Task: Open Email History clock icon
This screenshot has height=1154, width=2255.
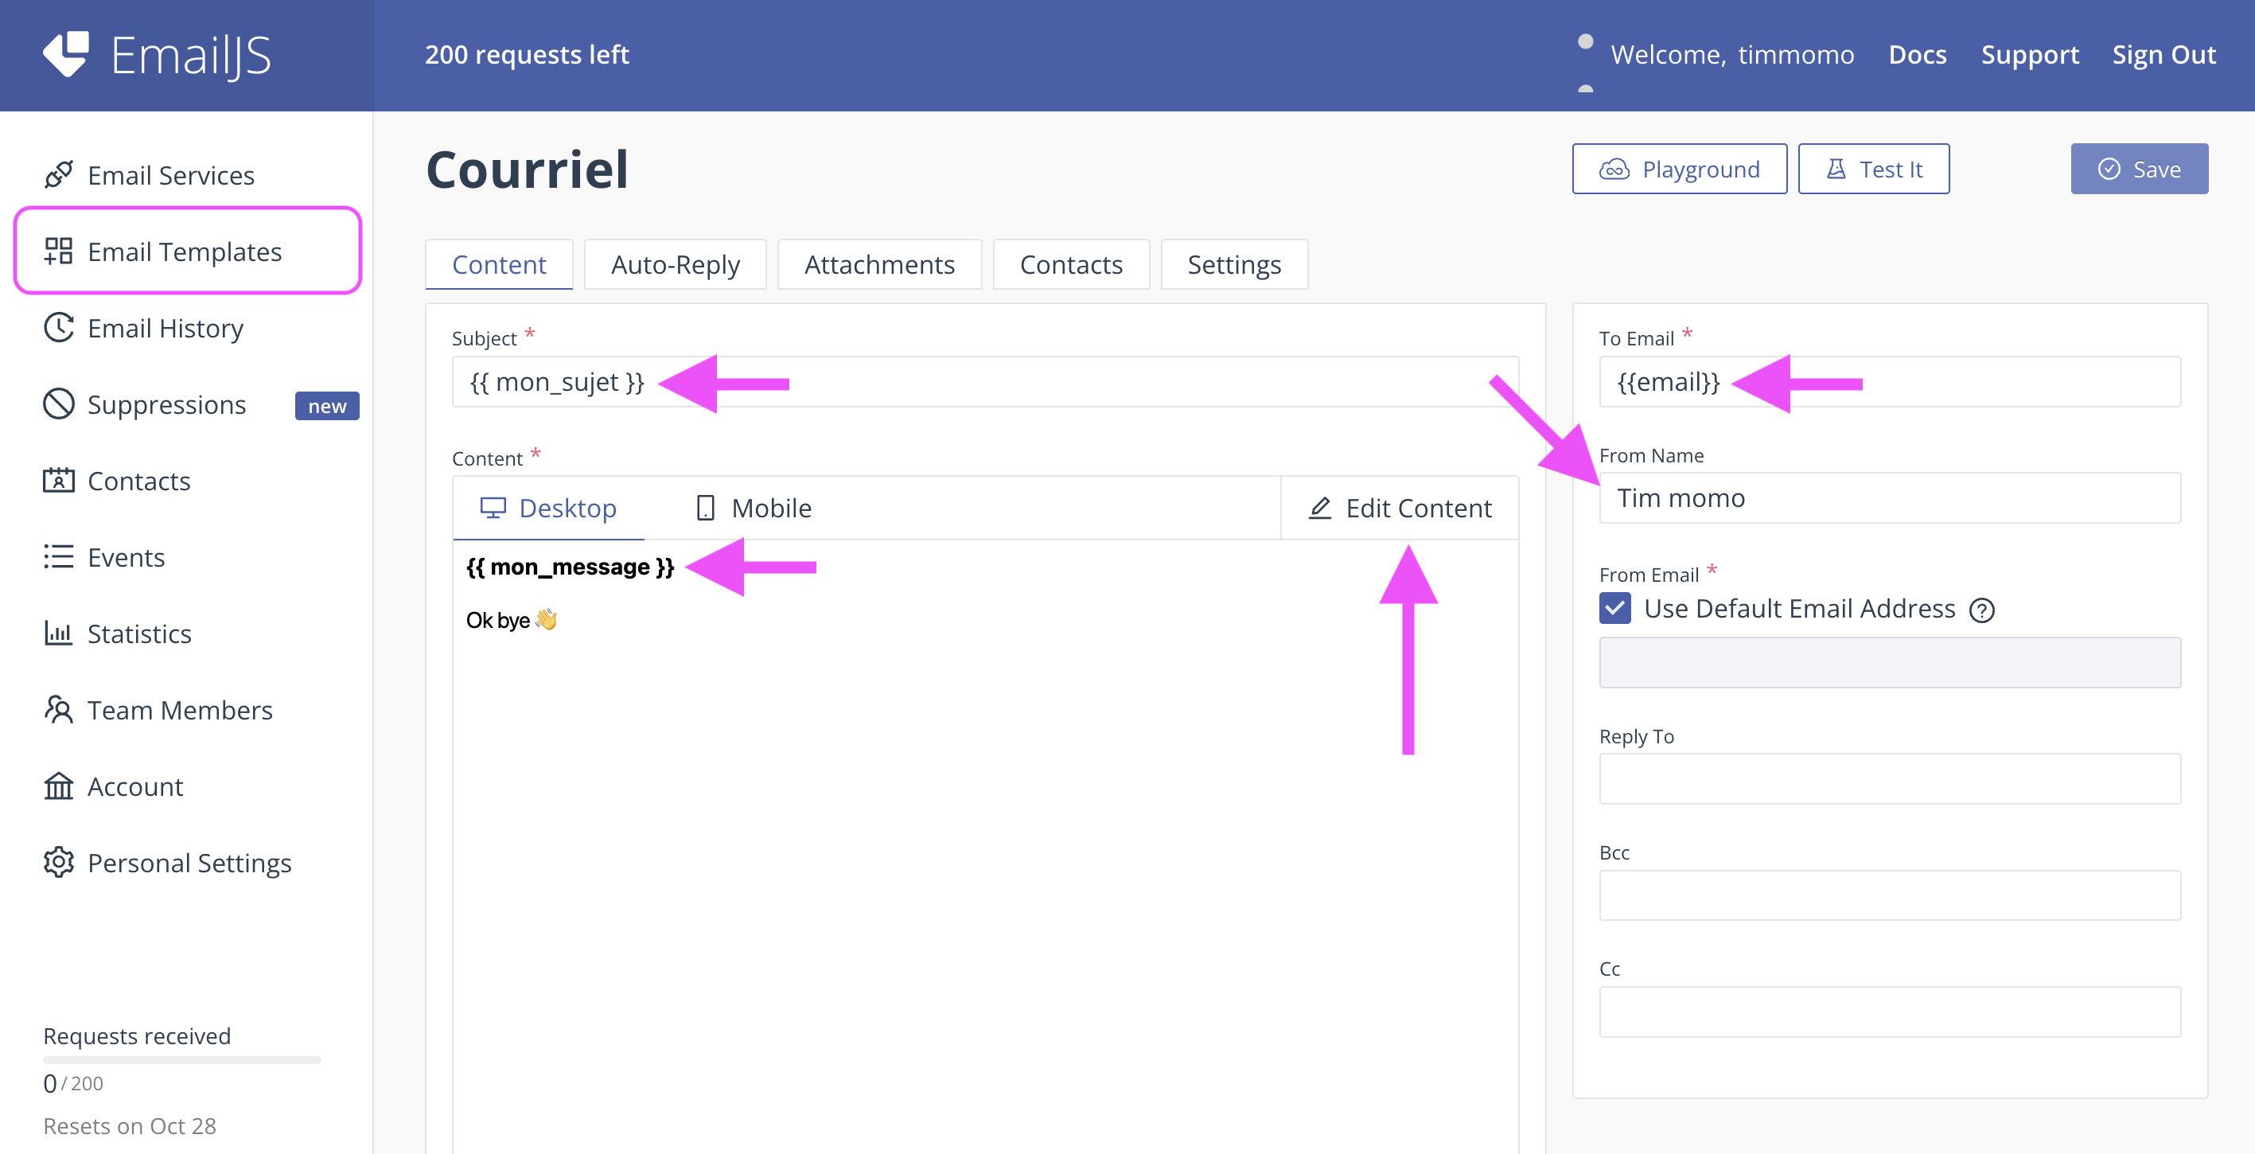Action: tap(58, 329)
